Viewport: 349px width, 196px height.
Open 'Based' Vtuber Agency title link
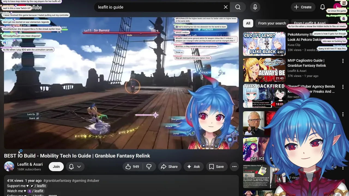point(311,89)
